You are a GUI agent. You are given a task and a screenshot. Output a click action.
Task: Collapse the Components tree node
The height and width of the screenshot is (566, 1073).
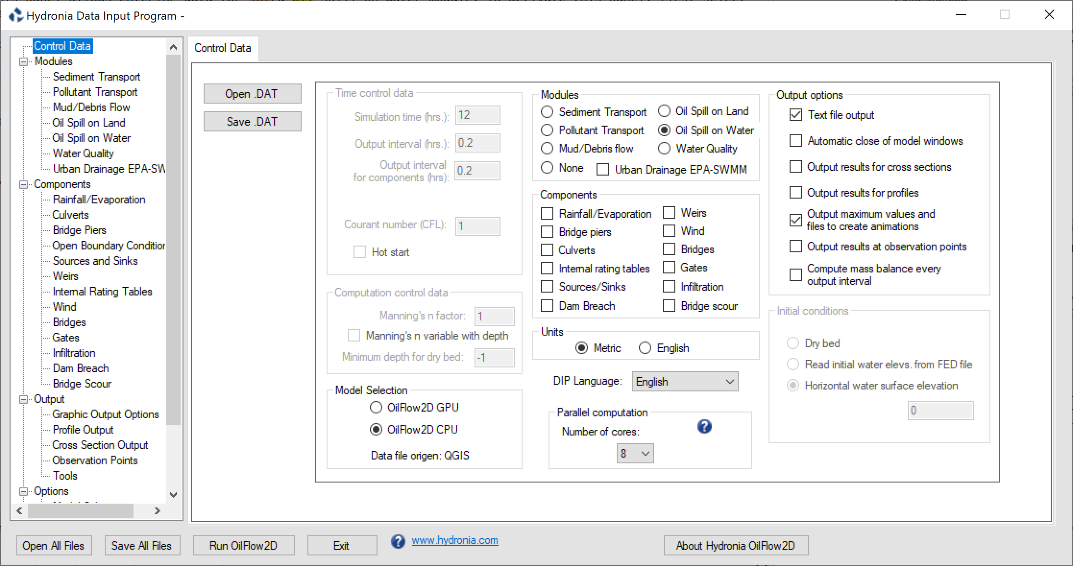click(x=23, y=185)
